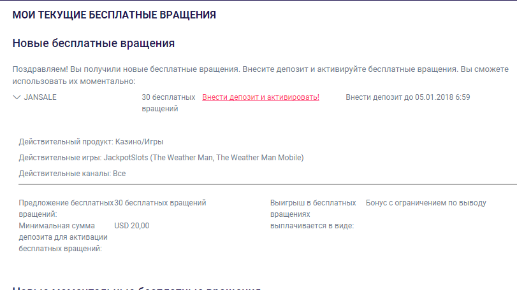Click the 'Новые бесплатные вращения' section heading
The width and height of the screenshot is (517, 290).
pos(94,43)
